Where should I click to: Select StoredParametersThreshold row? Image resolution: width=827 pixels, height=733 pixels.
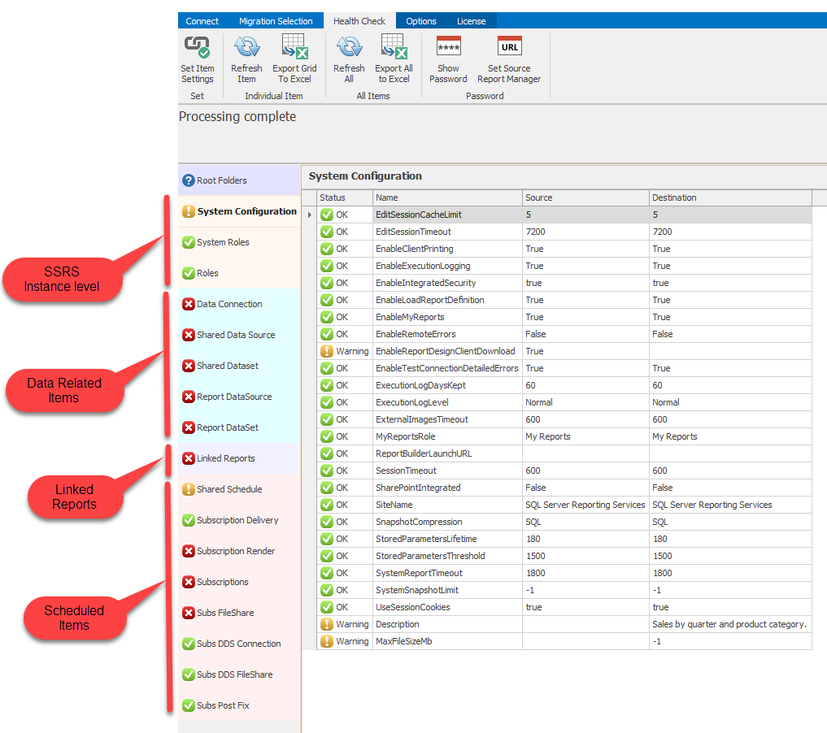tap(564, 556)
